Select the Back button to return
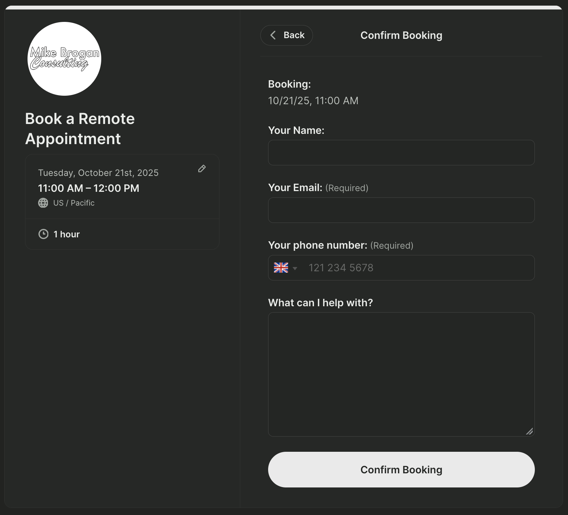This screenshot has height=515, width=568. [286, 35]
